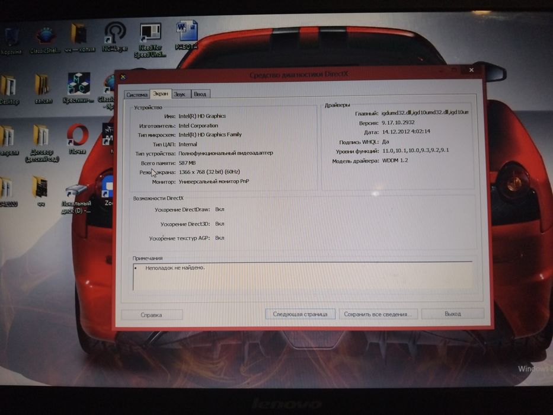Click the screen mode '1366 x 768 (32 bit) (60Hz)'
The image size is (553, 415).
(x=209, y=172)
